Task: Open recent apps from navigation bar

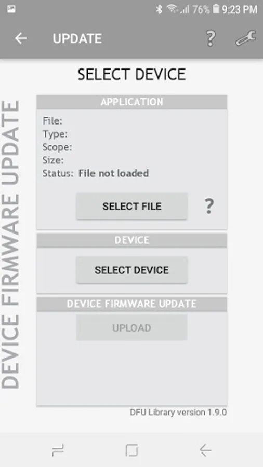Action: tap(58, 450)
